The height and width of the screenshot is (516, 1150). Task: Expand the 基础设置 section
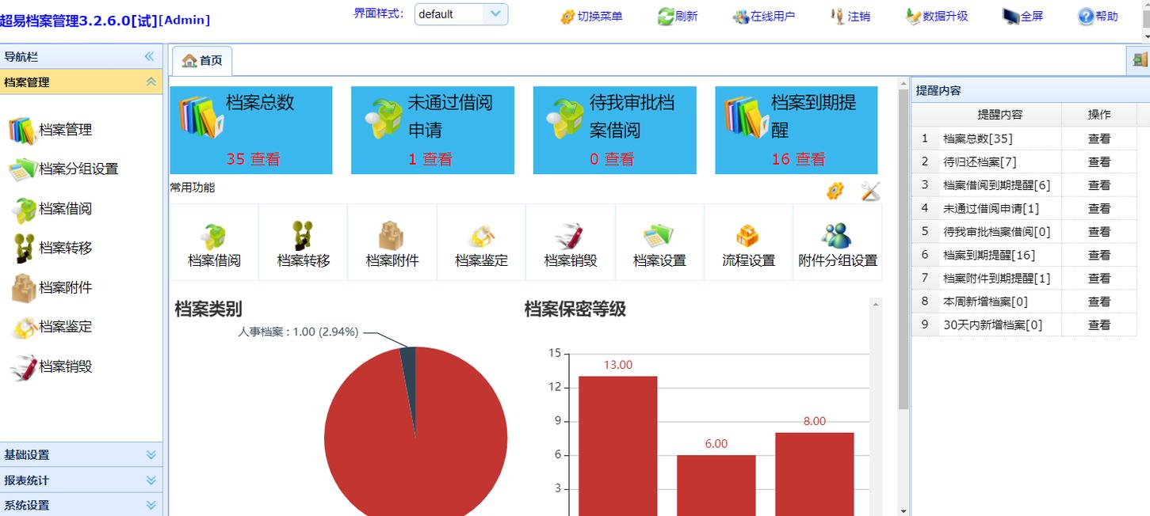[81, 454]
